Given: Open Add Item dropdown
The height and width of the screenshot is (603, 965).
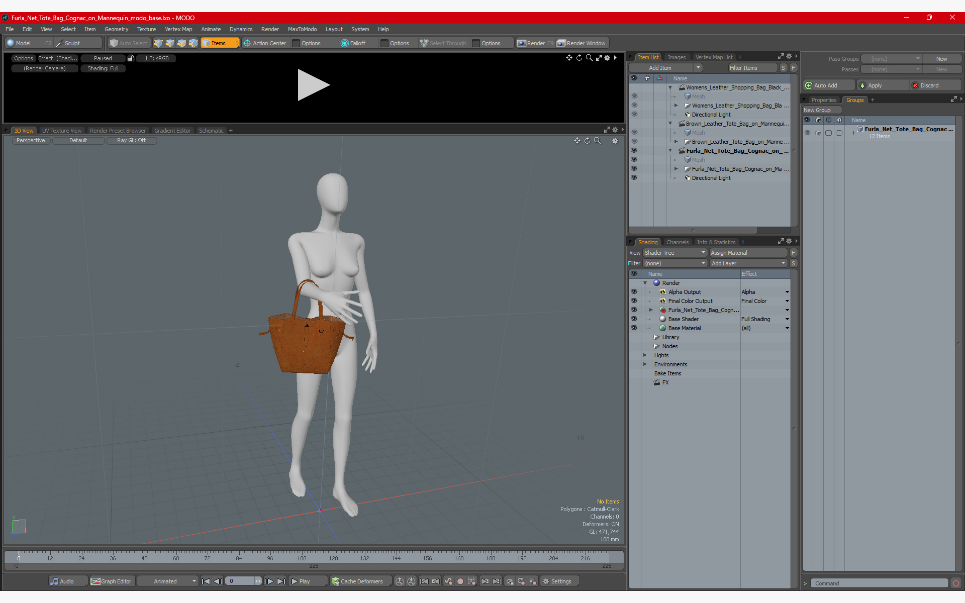Looking at the screenshot, I should click(698, 68).
